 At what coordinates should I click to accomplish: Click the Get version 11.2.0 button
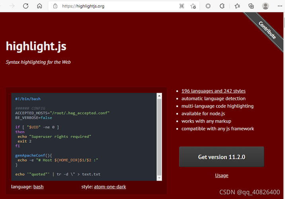(222, 157)
